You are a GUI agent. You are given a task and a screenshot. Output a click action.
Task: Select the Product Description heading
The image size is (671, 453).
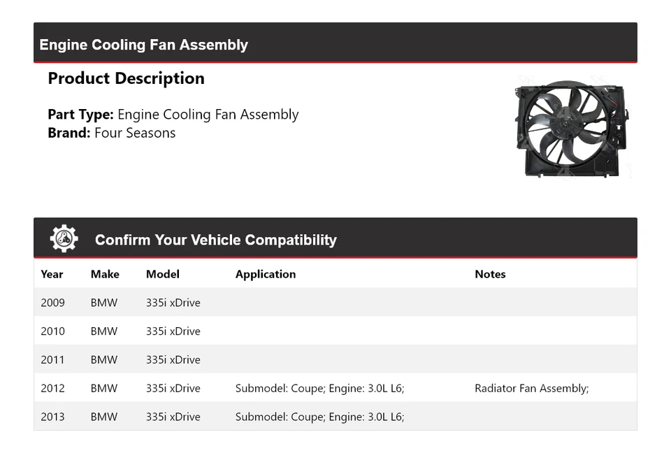point(126,78)
